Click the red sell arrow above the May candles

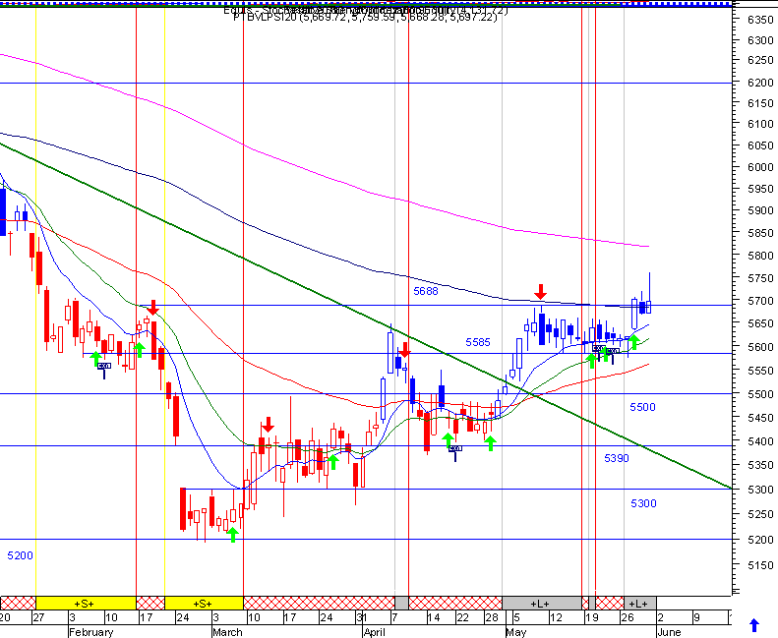click(540, 292)
